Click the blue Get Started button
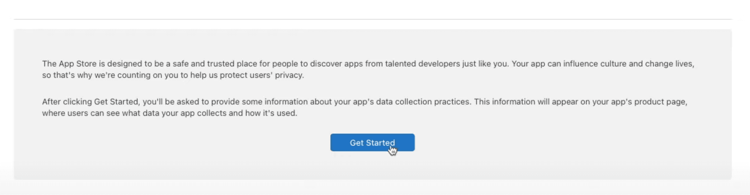750x195 pixels. pyautogui.click(x=372, y=143)
